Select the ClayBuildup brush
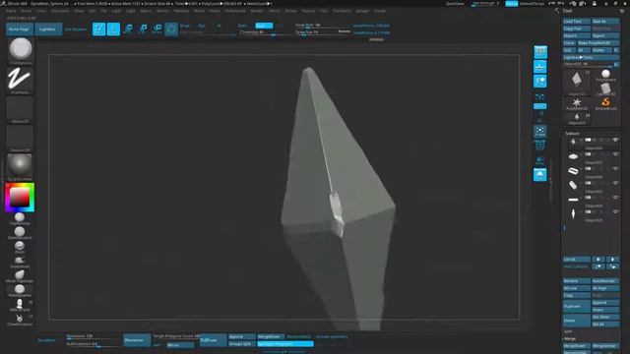The height and width of the screenshot is (354, 630). pyautogui.click(x=20, y=218)
